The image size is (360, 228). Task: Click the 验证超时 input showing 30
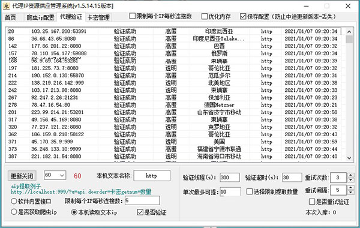pyautogui.click(x=292, y=178)
